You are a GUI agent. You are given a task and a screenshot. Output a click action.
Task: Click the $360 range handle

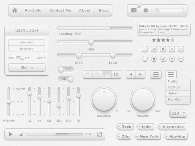click(x=113, y=55)
